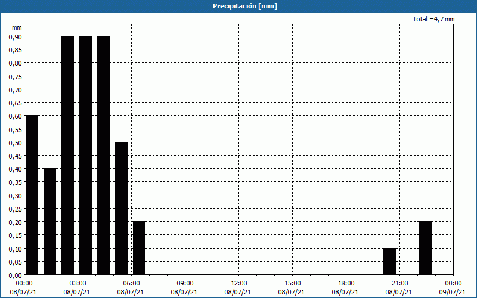Click the 0,60 y-axis label
This screenshot has width=477, height=298.
[x=16, y=116]
